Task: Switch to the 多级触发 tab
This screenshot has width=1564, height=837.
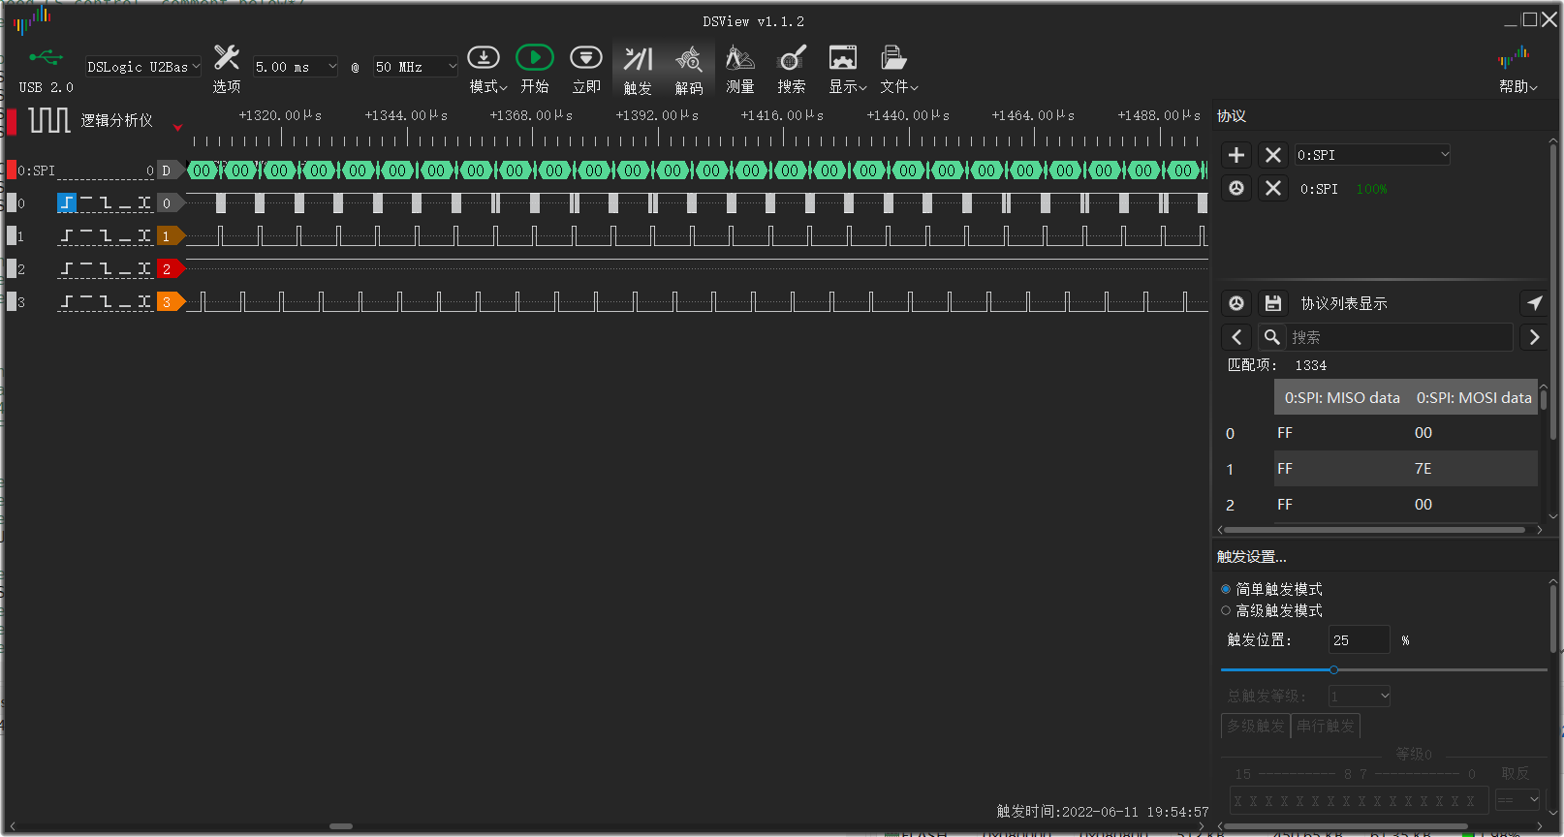Action: [1256, 726]
